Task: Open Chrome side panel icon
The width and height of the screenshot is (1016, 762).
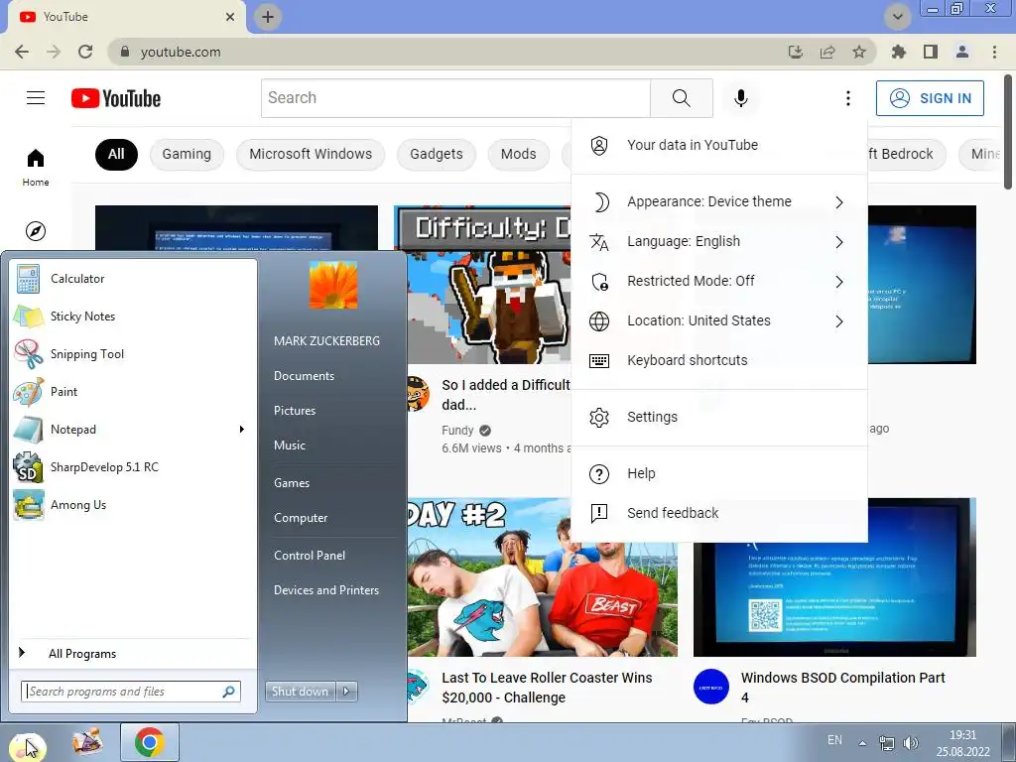Action: point(931,52)
